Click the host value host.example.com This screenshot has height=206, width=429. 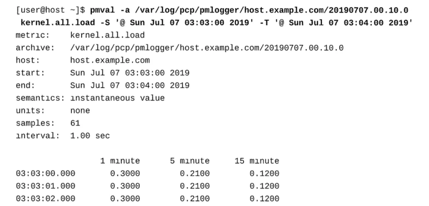pos(110,60)
